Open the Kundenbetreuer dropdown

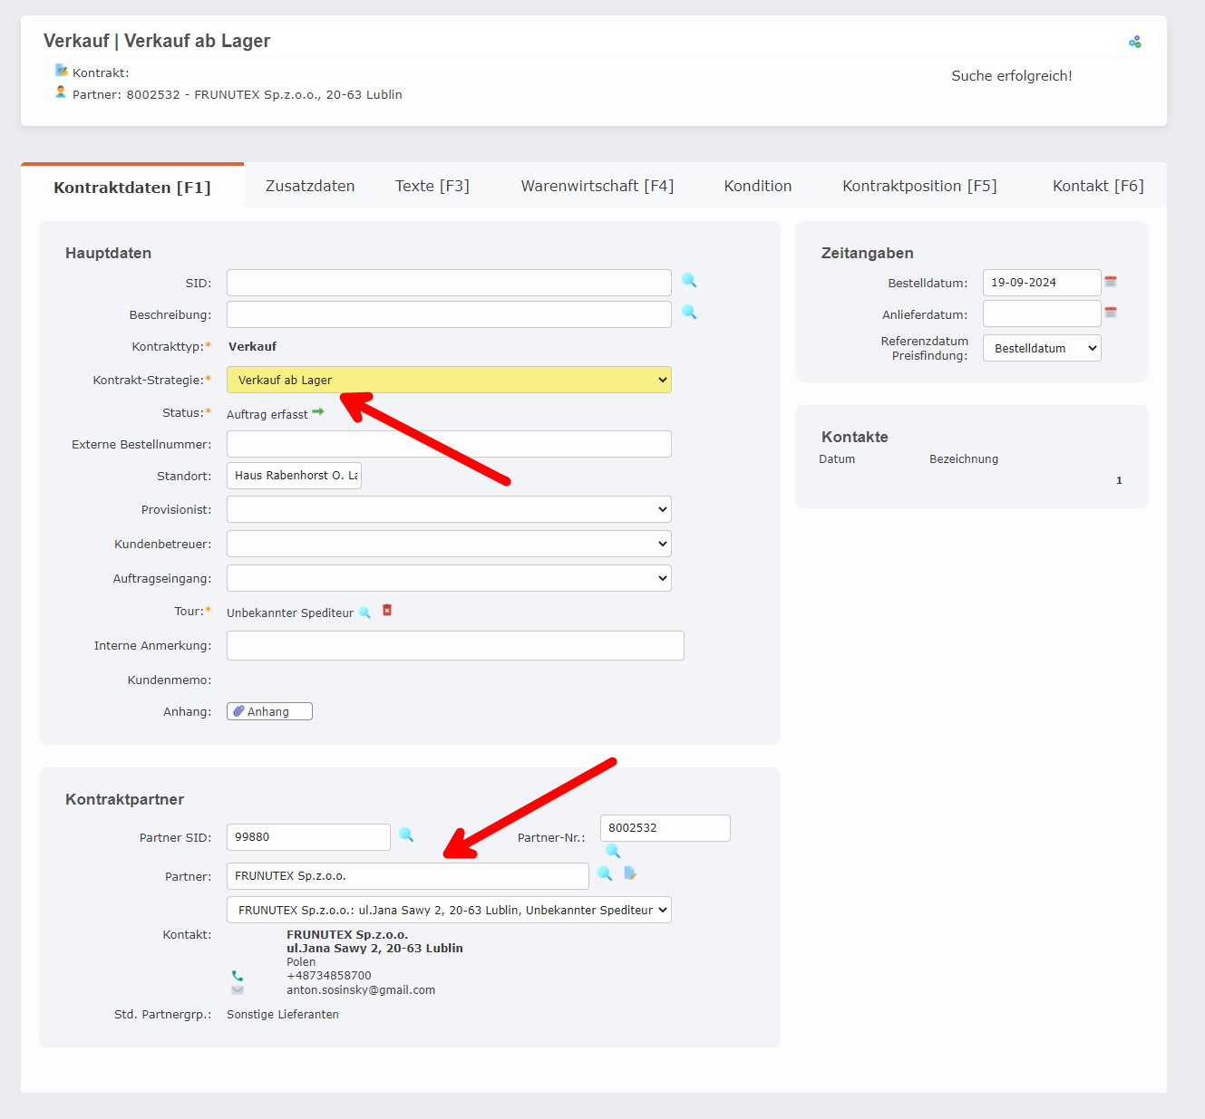(x=449, y=544)
